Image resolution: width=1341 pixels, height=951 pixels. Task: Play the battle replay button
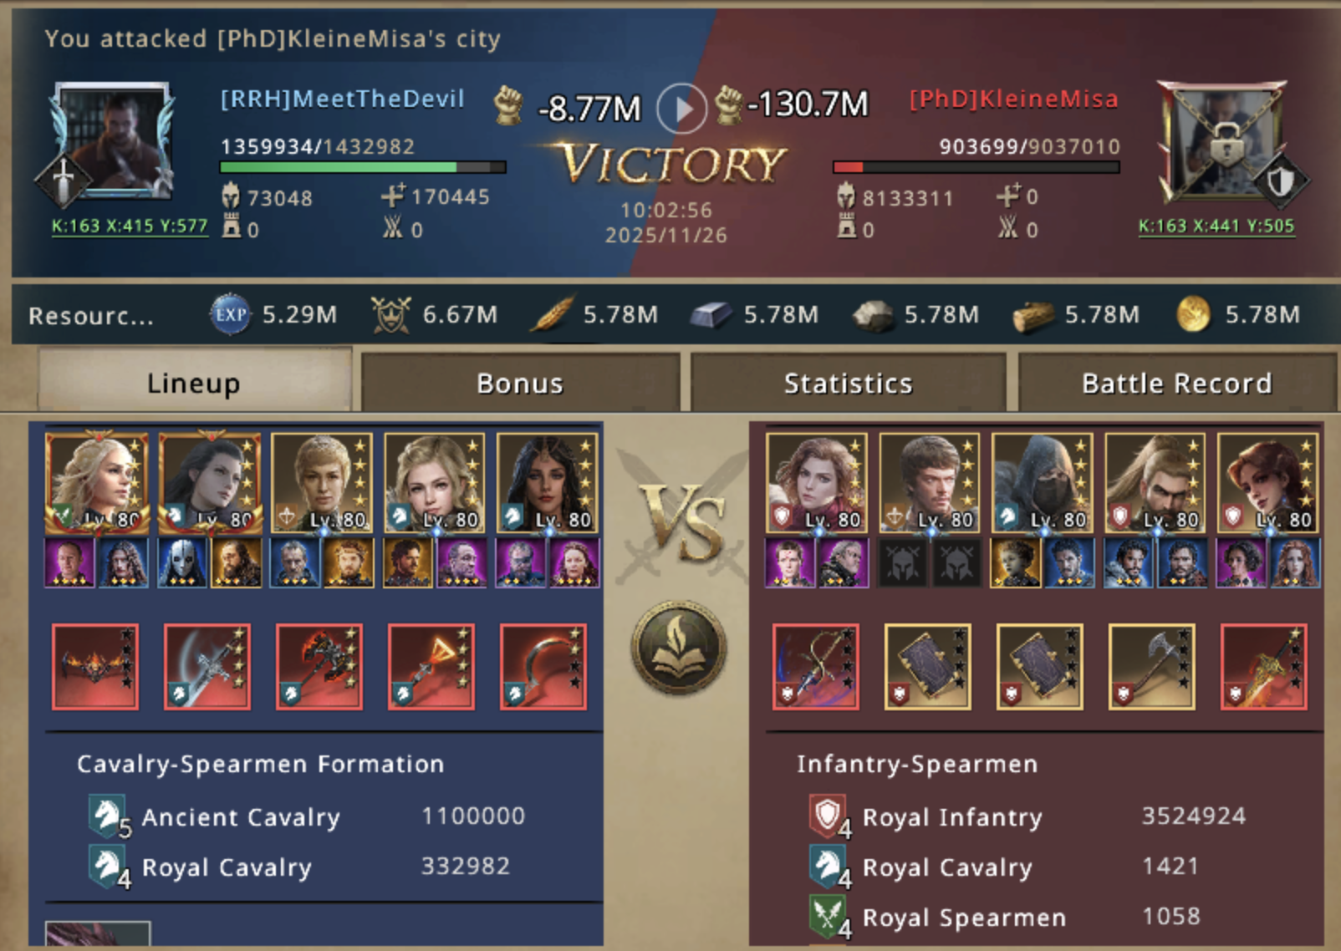(x=681, y=108)
